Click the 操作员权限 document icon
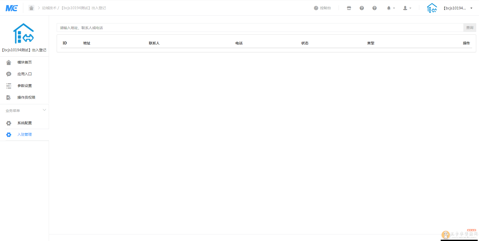 (9, 97)
